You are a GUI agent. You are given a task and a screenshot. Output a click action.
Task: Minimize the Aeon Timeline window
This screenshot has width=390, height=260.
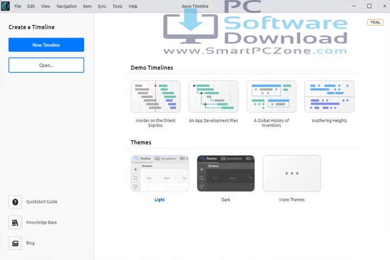(x=354, y=6)
